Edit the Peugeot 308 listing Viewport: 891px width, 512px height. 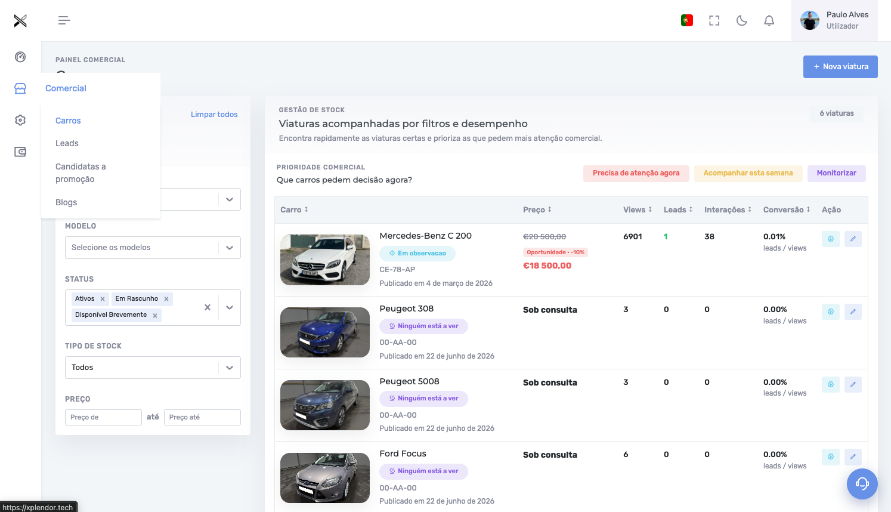click(853, 311)
